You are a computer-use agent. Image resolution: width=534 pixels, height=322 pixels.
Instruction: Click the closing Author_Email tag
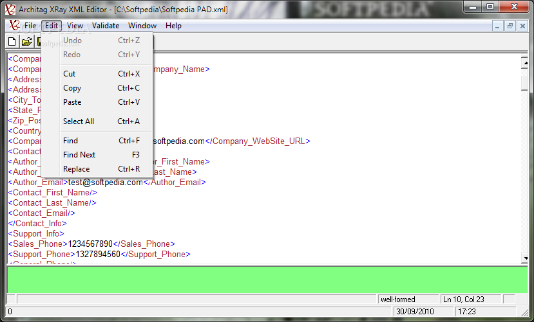pyautogui.click(x=175, y=183)
